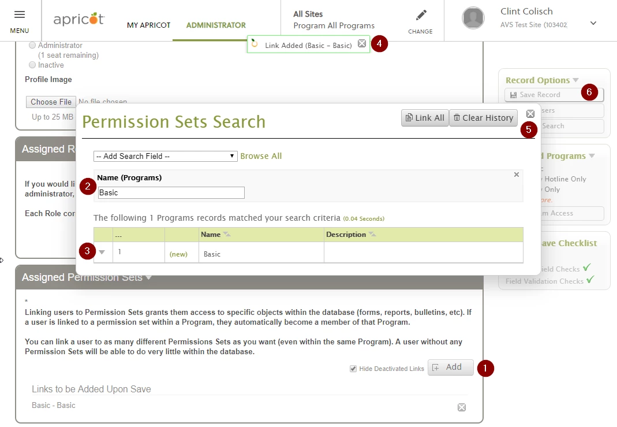The image size is (617, 427).
Task: Collapse the Assigned Permission Sets section
Action: (x=148, y=277)
